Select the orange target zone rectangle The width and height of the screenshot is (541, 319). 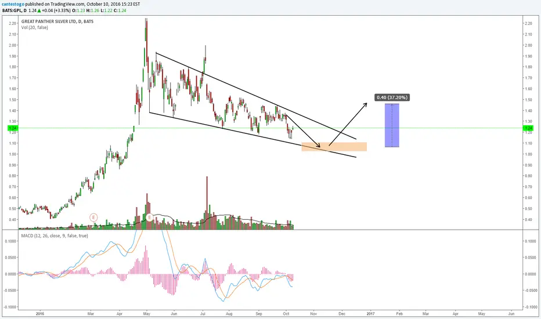[334, 147]
